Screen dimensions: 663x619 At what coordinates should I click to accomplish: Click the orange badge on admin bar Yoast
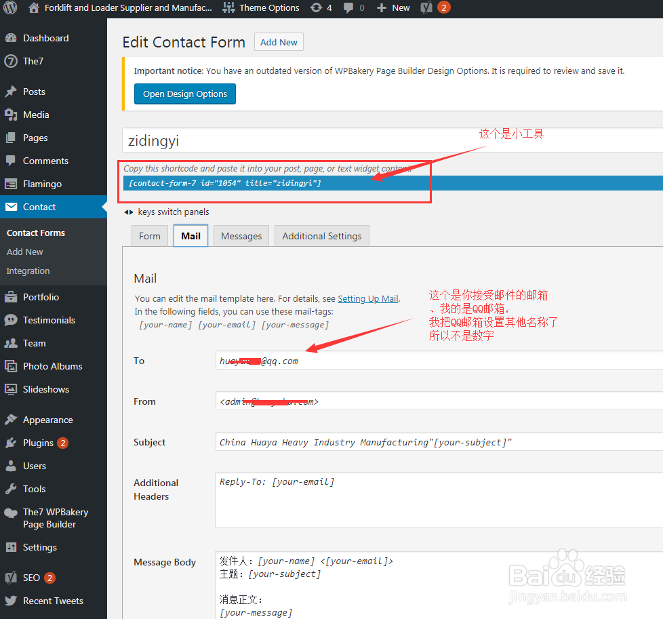pos(443,7)
